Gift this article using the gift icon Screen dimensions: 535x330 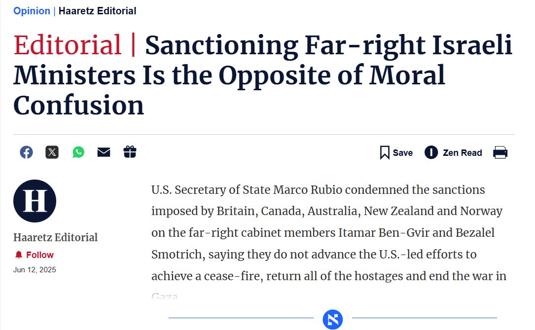[x=130, y=152]
